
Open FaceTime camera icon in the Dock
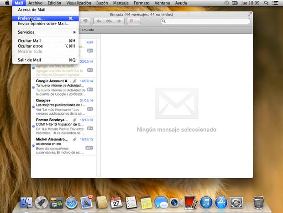[x=176, y=202]
